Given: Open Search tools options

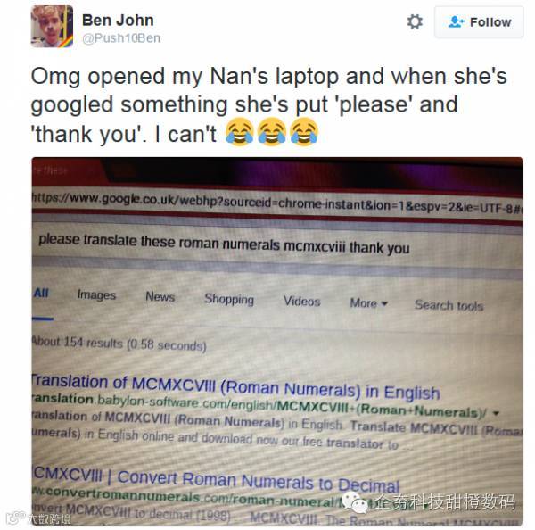Looking at the screenshot, I should 449,305.
